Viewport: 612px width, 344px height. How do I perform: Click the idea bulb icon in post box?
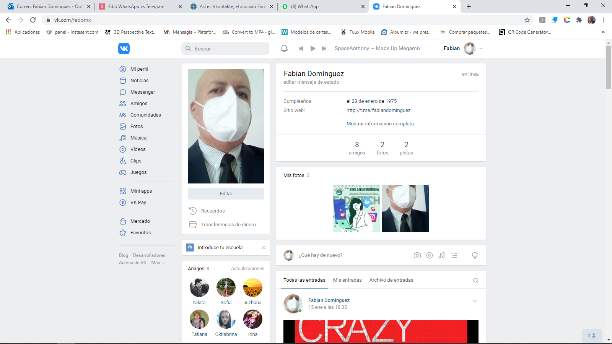tap(475, 255)
